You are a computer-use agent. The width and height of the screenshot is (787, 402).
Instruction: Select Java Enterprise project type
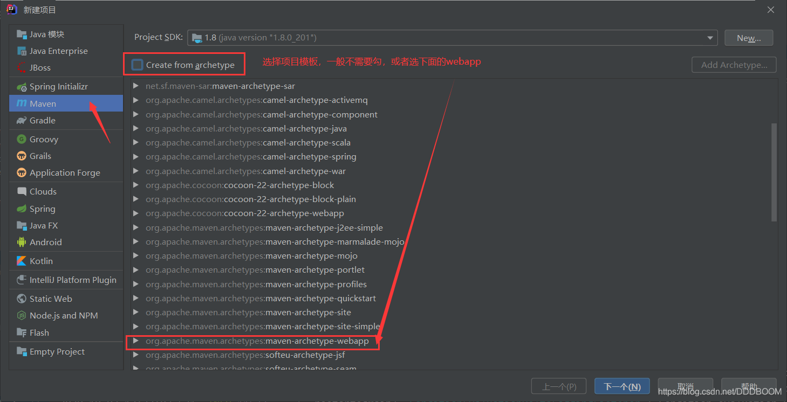click(66, 51)
